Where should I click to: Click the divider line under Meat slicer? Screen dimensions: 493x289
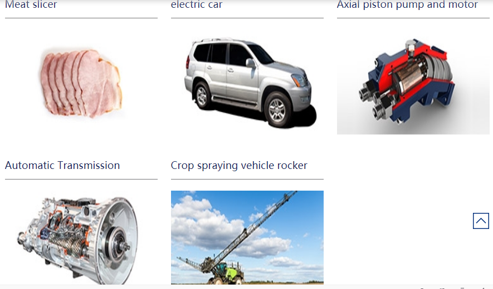tap(81, 18)
